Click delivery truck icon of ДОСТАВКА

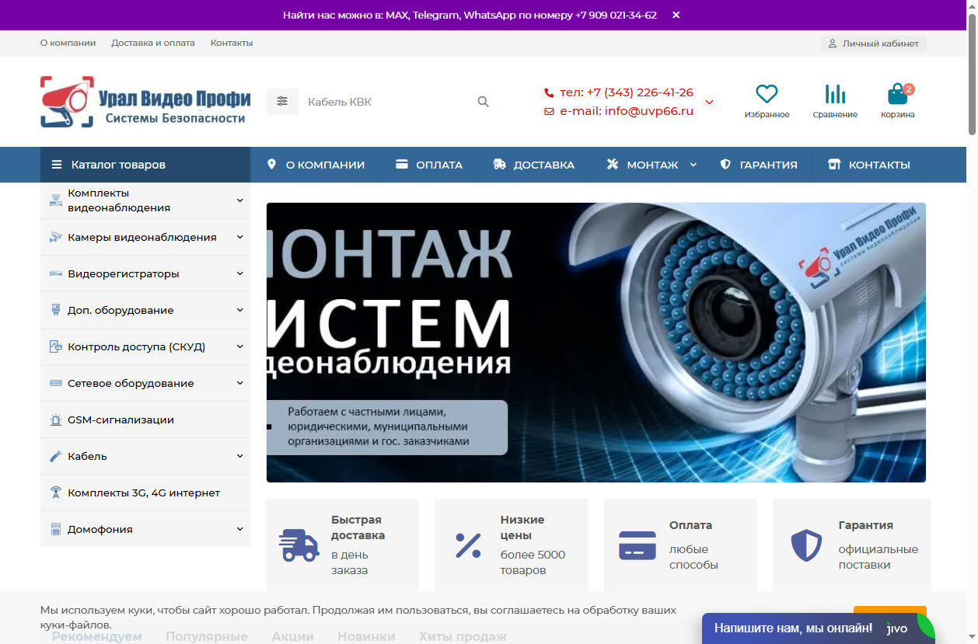point(499,165)
